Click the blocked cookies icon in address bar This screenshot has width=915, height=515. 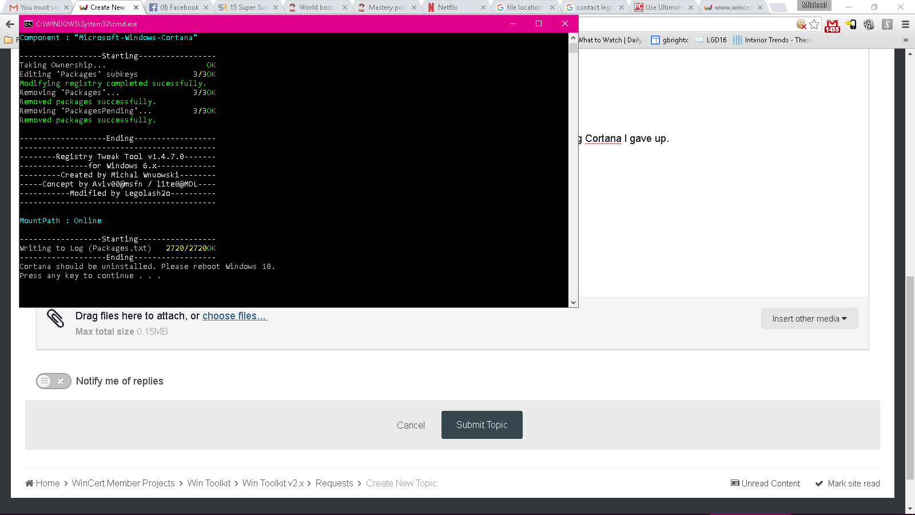[x=801, y=24]
